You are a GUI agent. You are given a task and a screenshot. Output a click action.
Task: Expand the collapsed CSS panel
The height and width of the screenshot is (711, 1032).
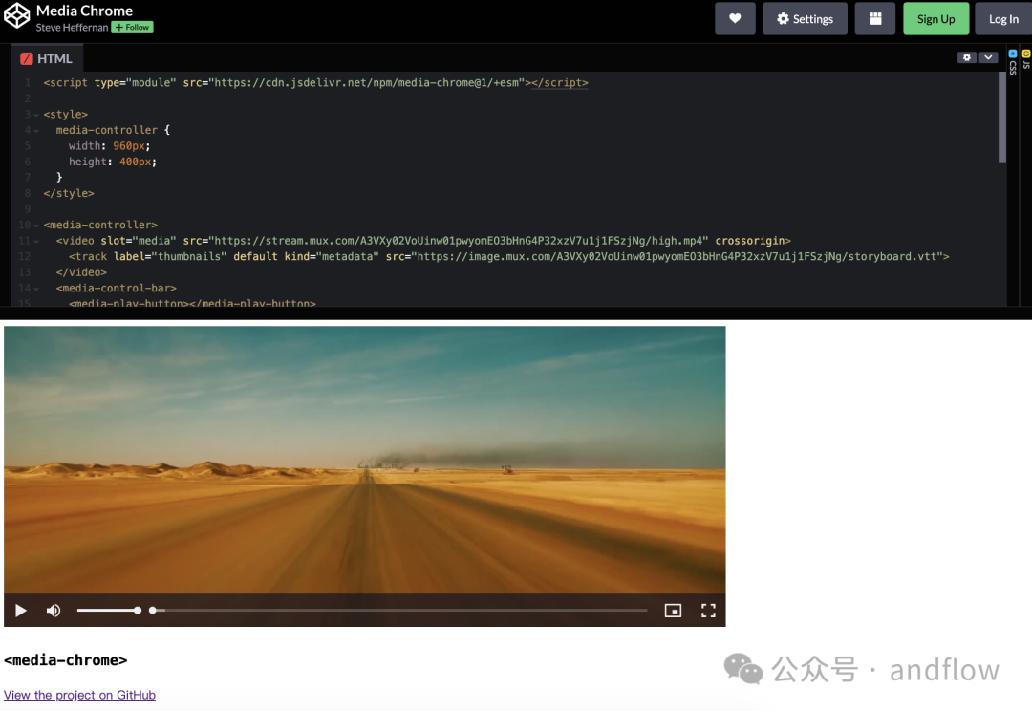click(x=1012, y=67)
